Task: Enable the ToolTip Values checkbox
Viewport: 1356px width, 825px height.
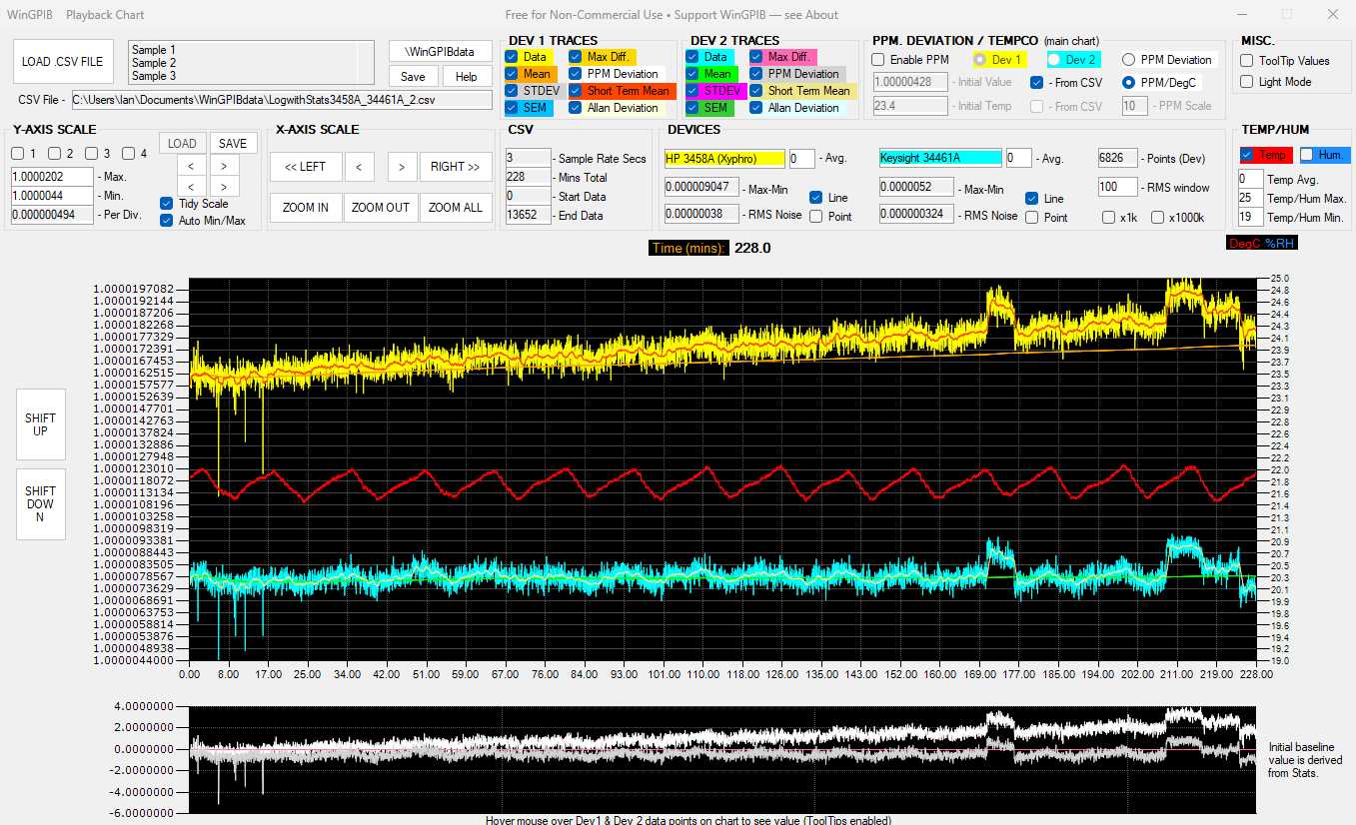Action: pos(1247,61)
